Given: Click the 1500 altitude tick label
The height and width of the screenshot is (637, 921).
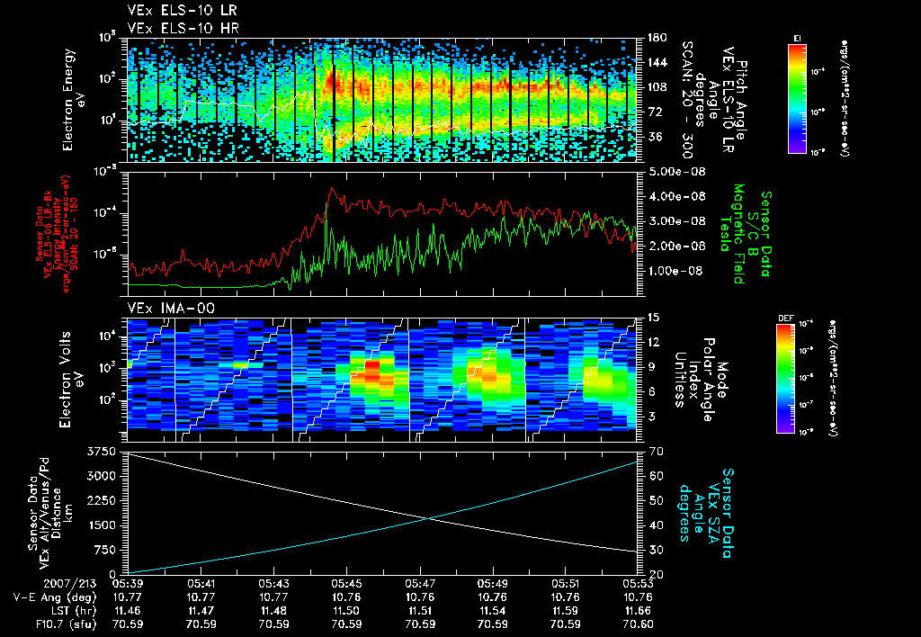Looking at the screenshot, I should click(102, 525).
